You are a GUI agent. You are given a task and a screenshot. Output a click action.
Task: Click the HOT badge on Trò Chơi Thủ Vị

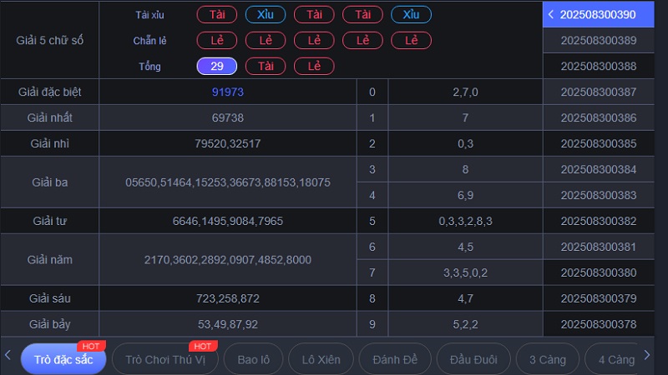[201, 346]
